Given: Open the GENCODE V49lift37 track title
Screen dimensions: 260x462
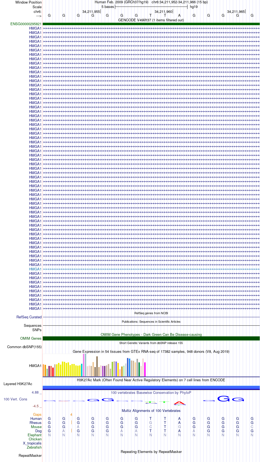Looking at the screenshot, I should point(151,20).
